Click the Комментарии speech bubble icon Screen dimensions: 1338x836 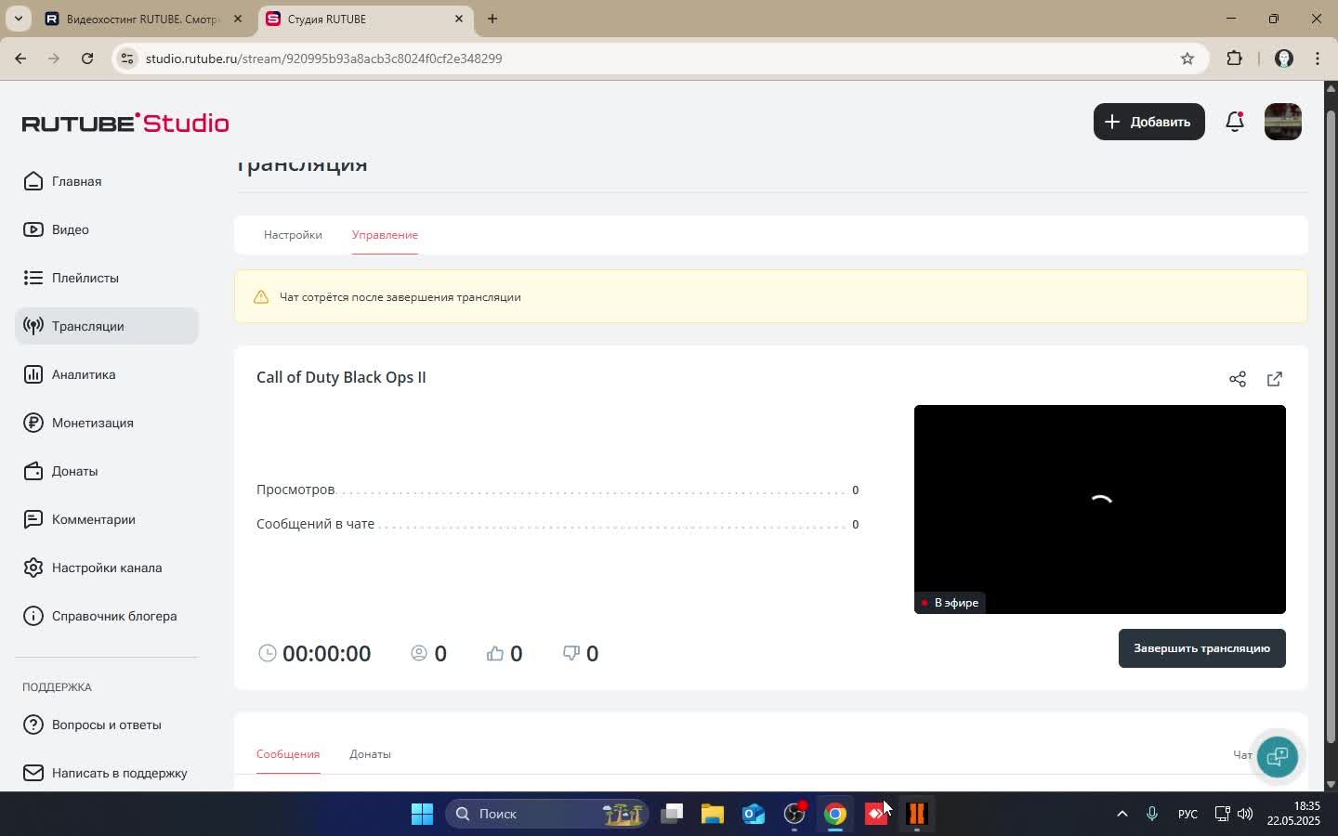tap(33, 519)
